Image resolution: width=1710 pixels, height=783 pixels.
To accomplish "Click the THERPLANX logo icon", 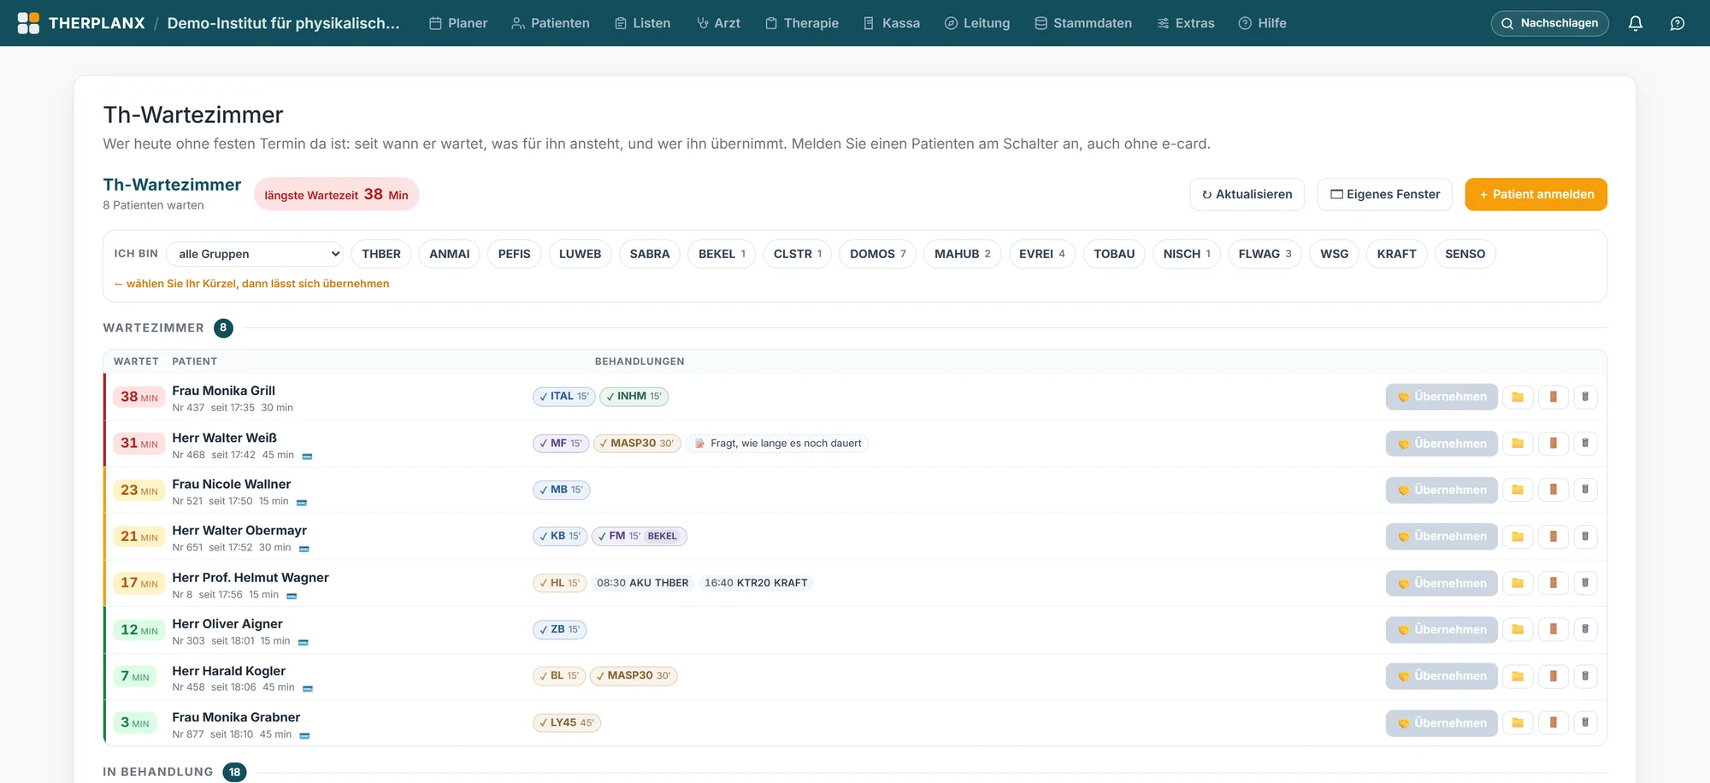I will pyautogui.click(x=28, y=23).
